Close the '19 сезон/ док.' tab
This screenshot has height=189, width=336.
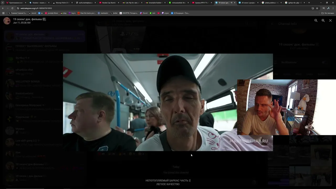point(234,3)
